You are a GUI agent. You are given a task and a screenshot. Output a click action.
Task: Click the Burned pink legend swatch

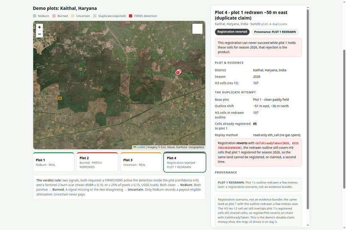click(54, 16)
